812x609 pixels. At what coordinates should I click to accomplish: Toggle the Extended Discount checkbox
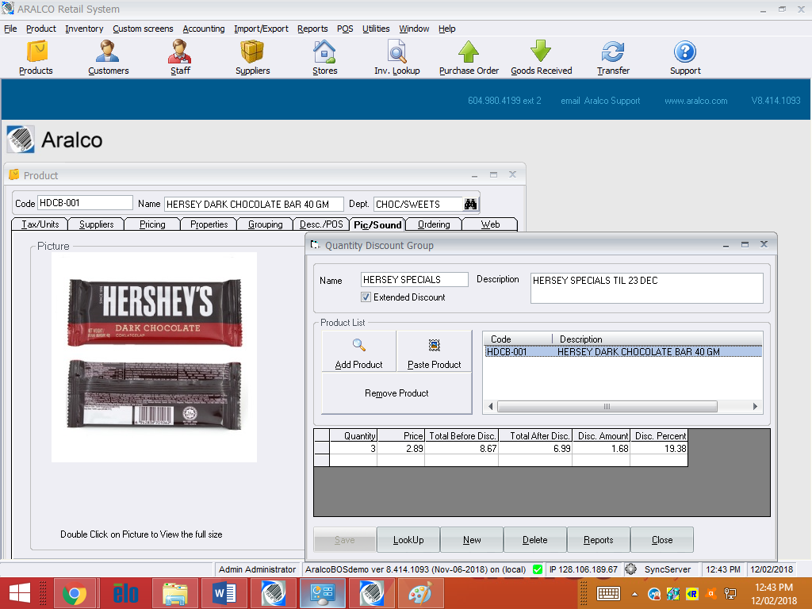pyautogui.click(x=366, y=297)
